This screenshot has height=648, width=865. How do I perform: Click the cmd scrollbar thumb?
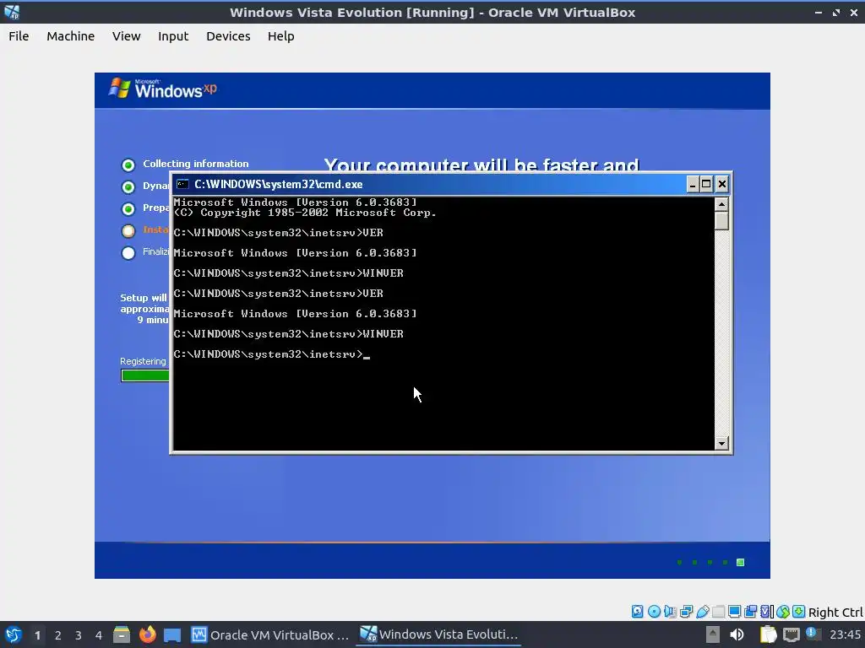point(721,220)
